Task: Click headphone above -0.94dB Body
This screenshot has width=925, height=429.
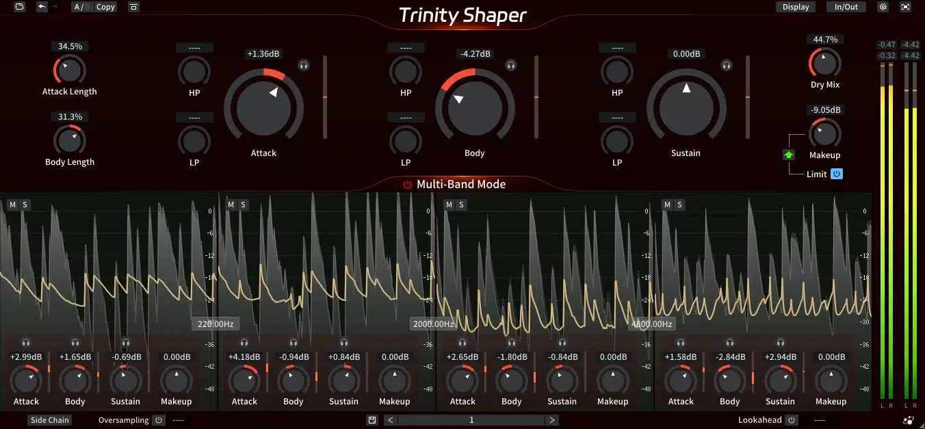Action: [x=294, y=342]
